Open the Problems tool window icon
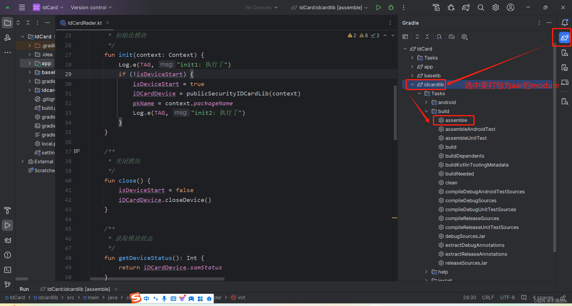572x306 pixels. coord(7,255)
